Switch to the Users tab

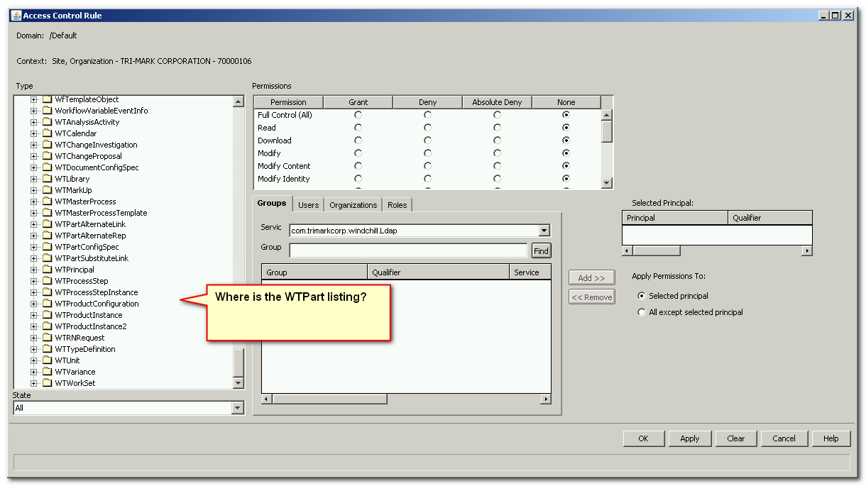[x=308, y=205]
